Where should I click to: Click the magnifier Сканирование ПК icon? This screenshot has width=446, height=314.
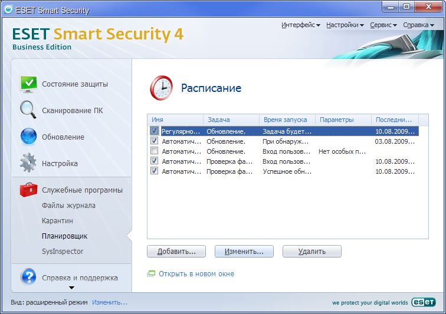point(28,110)
